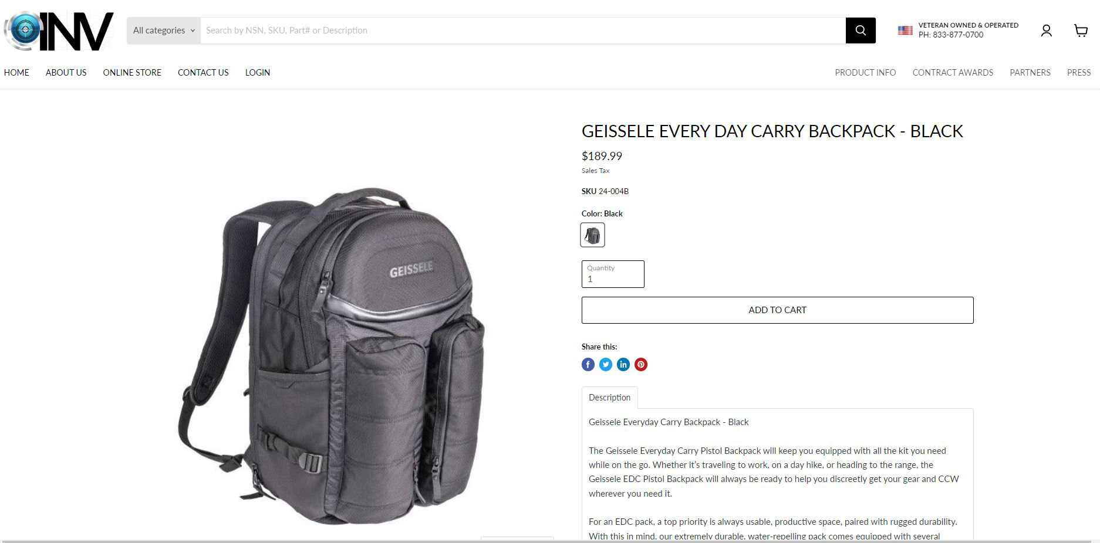
Task: Select the Black color swatch
Action: point(592,235)
